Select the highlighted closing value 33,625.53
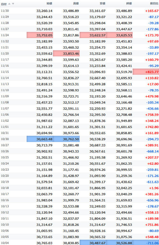The image size is (159, 245). (x=119, y=35)
